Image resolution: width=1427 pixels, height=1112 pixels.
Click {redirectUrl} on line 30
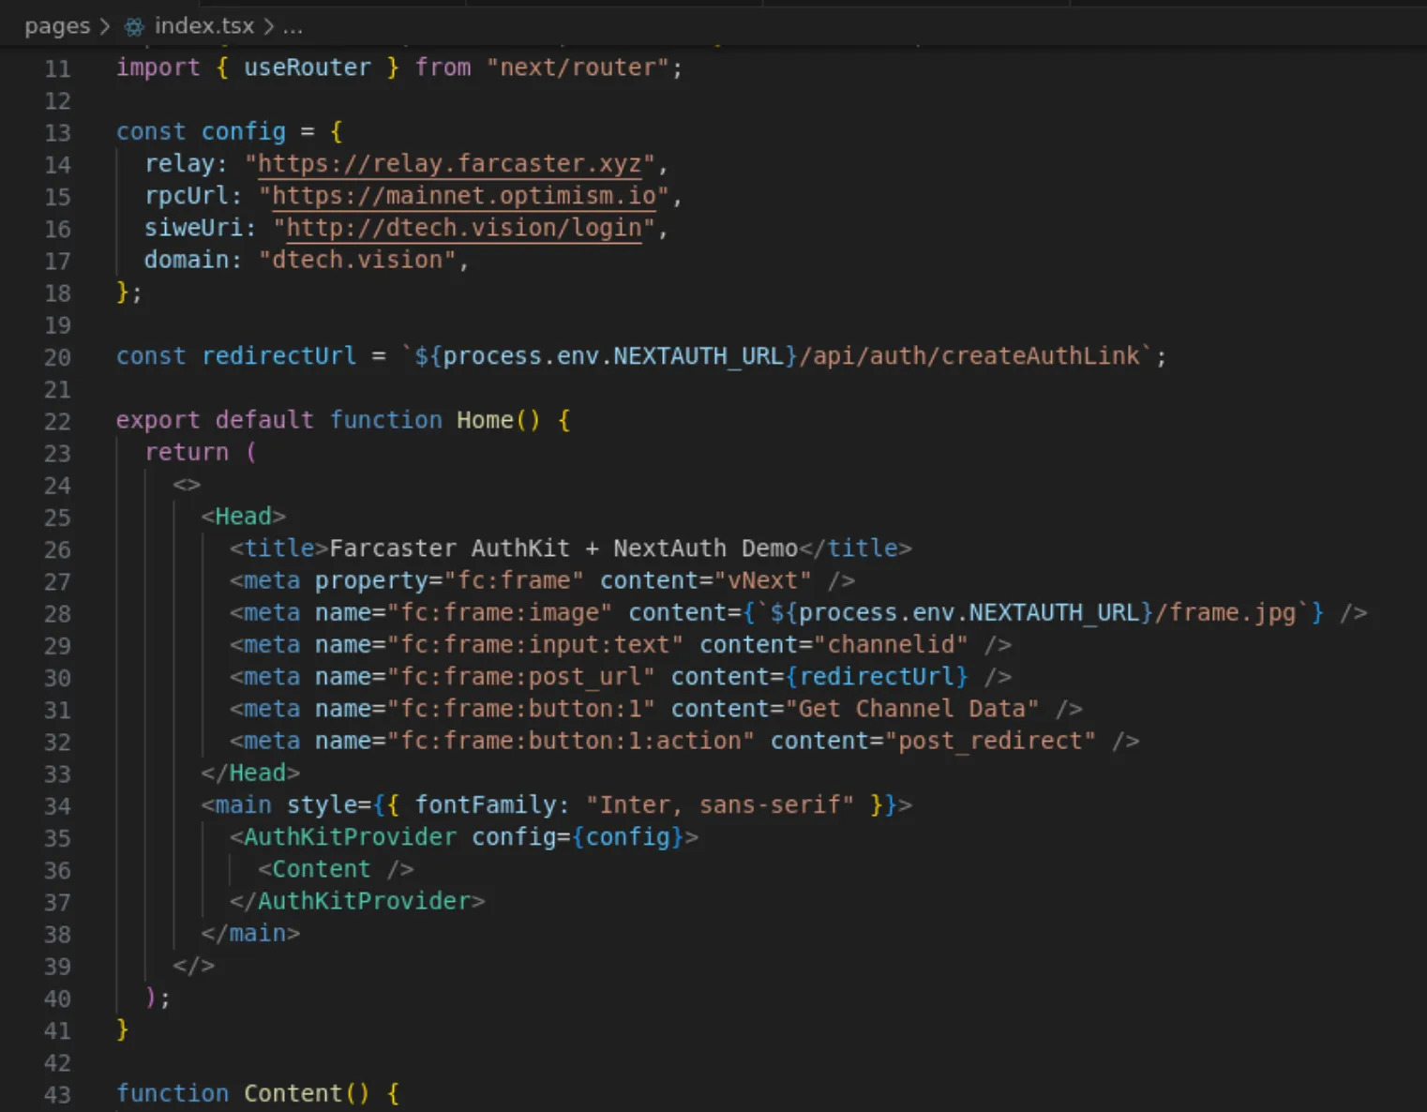[877, 676]
